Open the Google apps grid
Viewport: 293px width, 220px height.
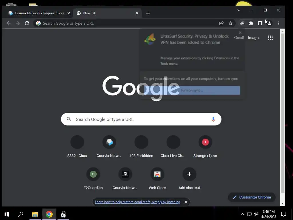coord(270,38)
